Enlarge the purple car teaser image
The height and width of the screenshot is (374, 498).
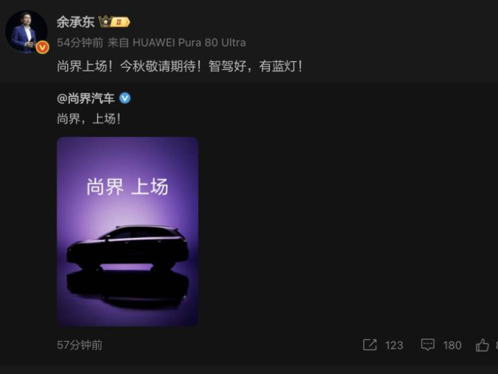click(127, 231)
